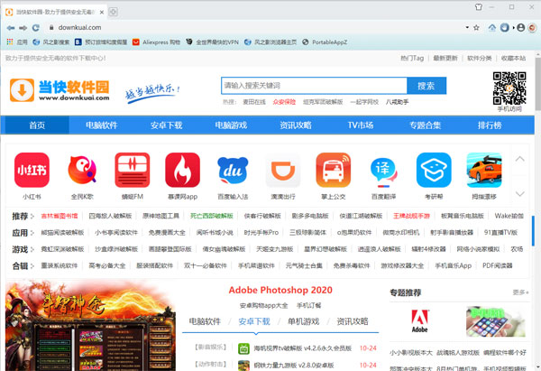Switch to 电脑软件 tab in download list
This screenshot has height=371, width=541.
click(x=205, y=321)
